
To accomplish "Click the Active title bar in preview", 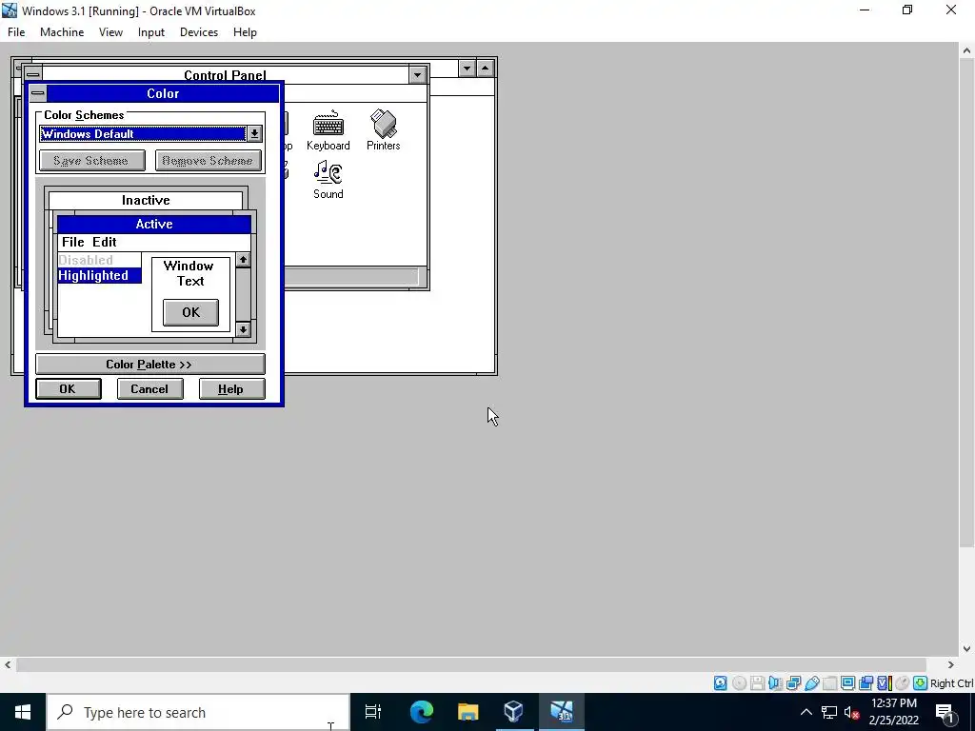I will tap(154, 225).
